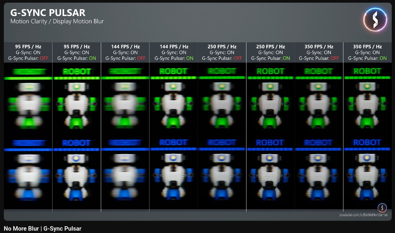This screenshot has width=395, height=233.
Task: Click blue ROBOT label in 350 FPS Pulsar ON column
Action: pos(367,143)
